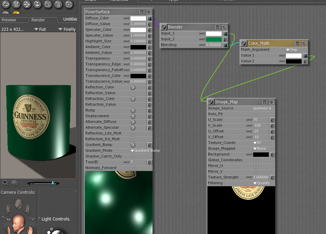Switch to the Render tab
The image size is (326, 234).
pos(38,20)
